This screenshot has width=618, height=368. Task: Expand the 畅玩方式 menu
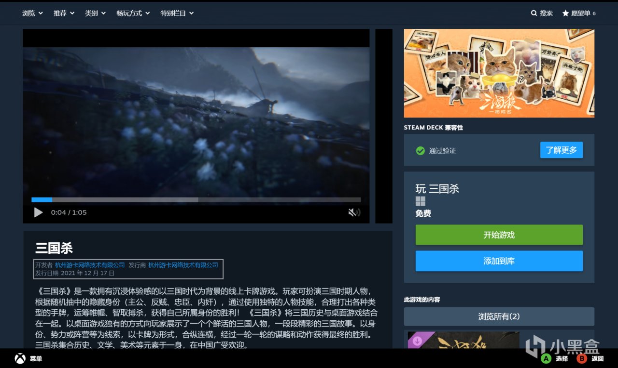click(133, 13)
